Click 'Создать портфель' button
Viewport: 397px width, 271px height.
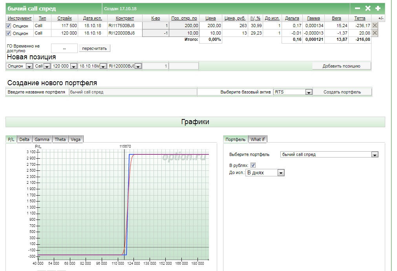(342, 92)
